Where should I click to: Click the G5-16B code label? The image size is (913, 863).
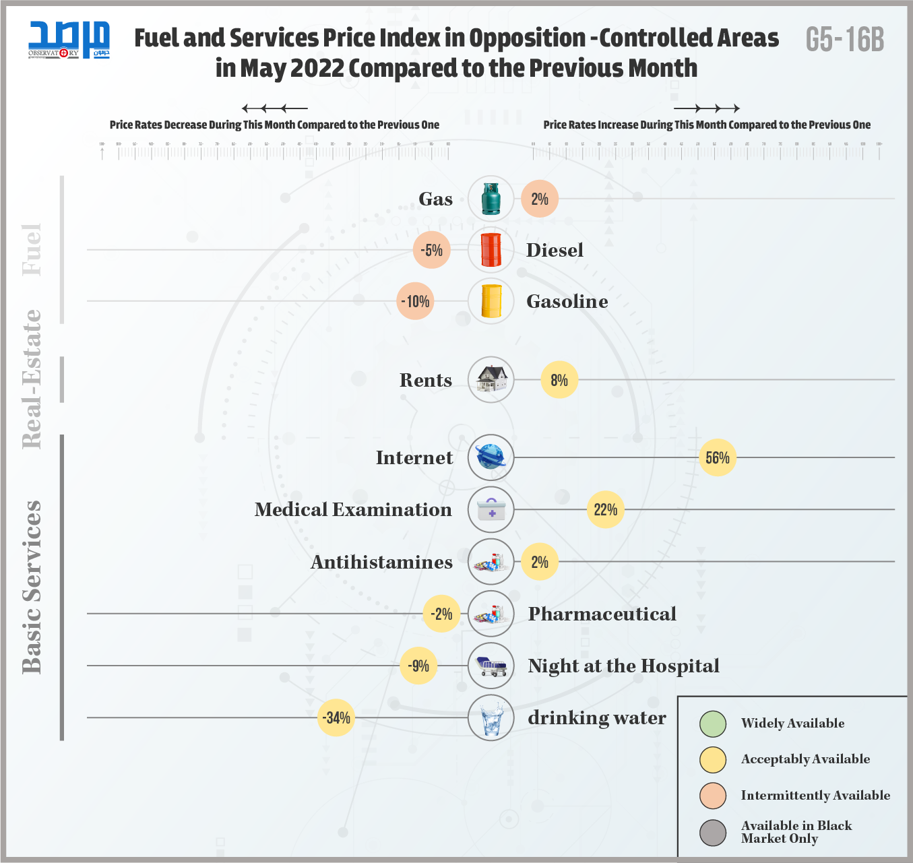[845, 40]
